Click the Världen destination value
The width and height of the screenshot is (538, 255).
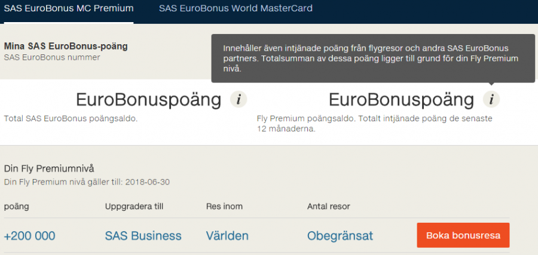227,236
